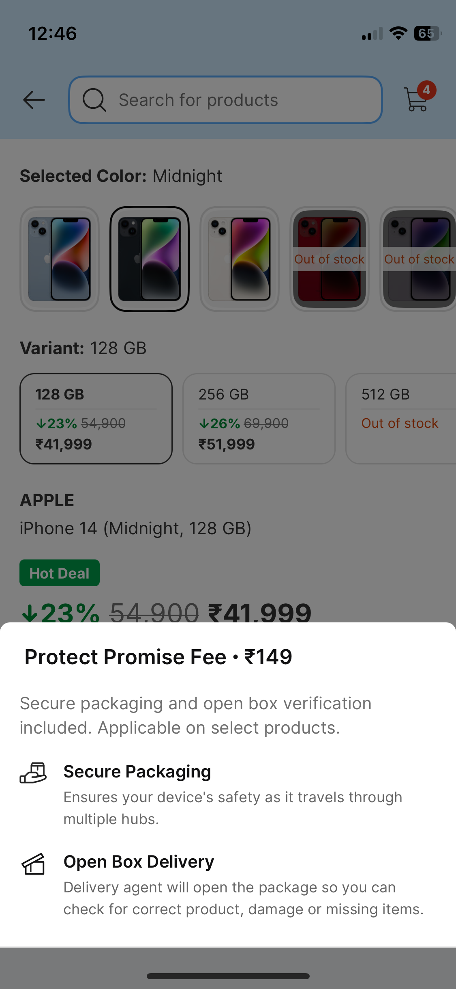The width and height of the screenshot is (456, 989).
Task: Choose the Midnight iPhone color thumbnail
Action: [x=150, y=259]
